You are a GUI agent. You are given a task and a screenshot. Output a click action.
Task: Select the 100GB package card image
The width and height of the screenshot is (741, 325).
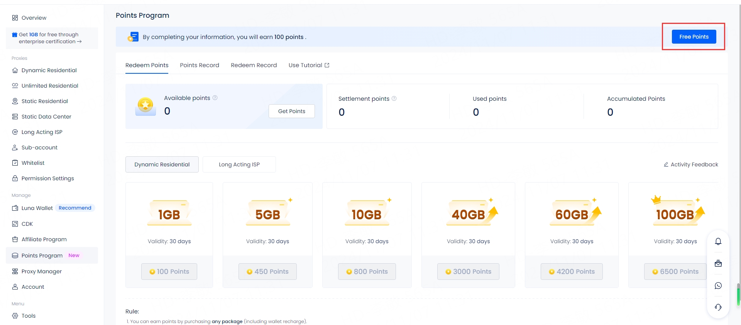[675, 213]
